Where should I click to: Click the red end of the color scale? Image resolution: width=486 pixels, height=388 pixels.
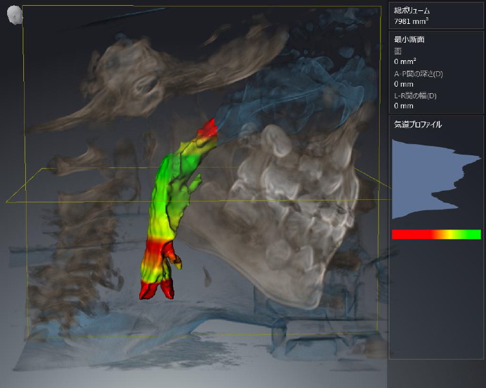click(x=402, y=234)
